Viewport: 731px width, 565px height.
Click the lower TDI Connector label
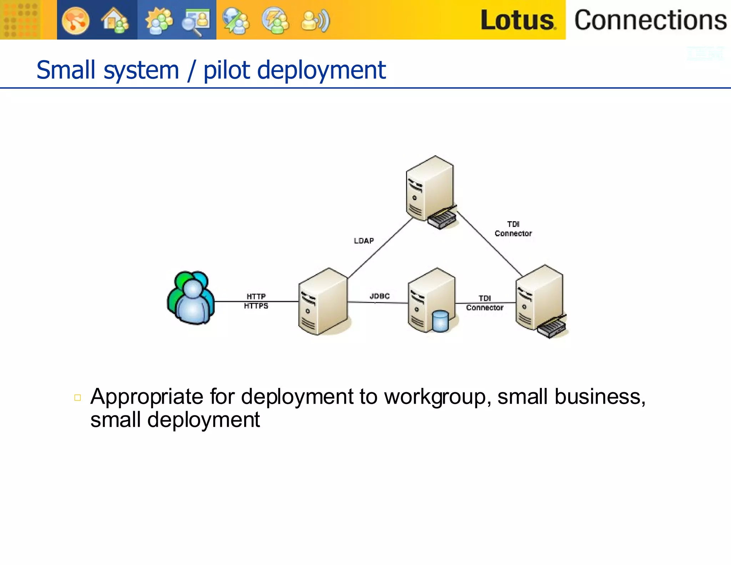coord(484,303)
